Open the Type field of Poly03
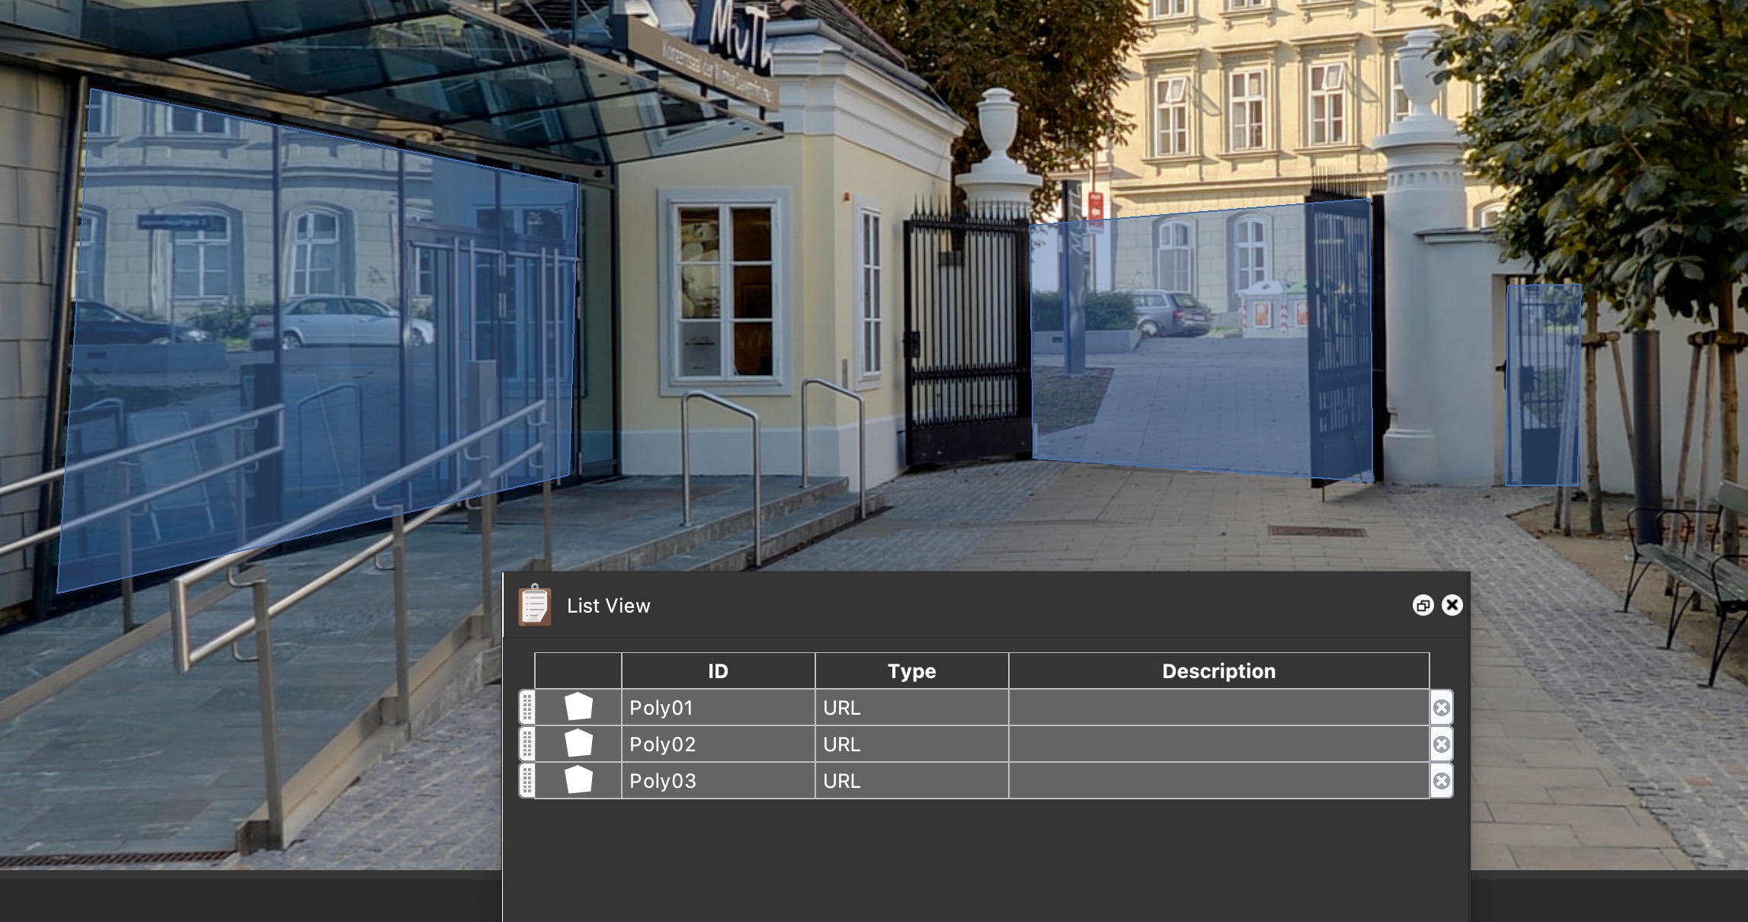This screenshot has width=1748, height=922. click(911, 781)
